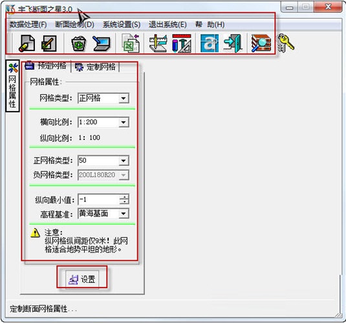The width and height of the screenshot is (346, 323).
Task: Click the golden keys icon
Action: [x=286, y=43]
